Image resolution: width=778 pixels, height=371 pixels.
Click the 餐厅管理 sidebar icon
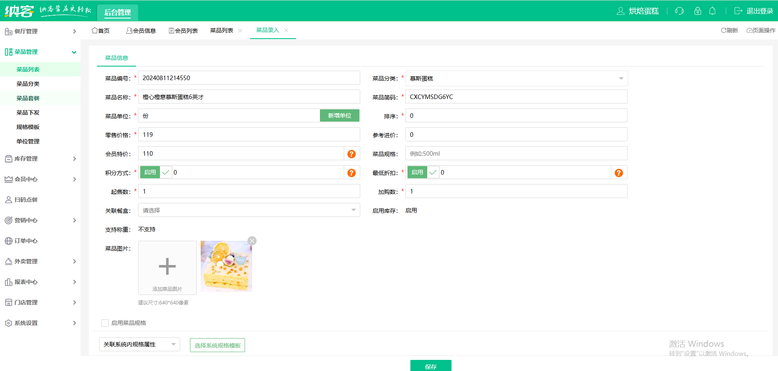[x=8, y=31]
